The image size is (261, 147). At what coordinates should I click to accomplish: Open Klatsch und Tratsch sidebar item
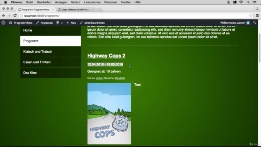pos(51,51)
